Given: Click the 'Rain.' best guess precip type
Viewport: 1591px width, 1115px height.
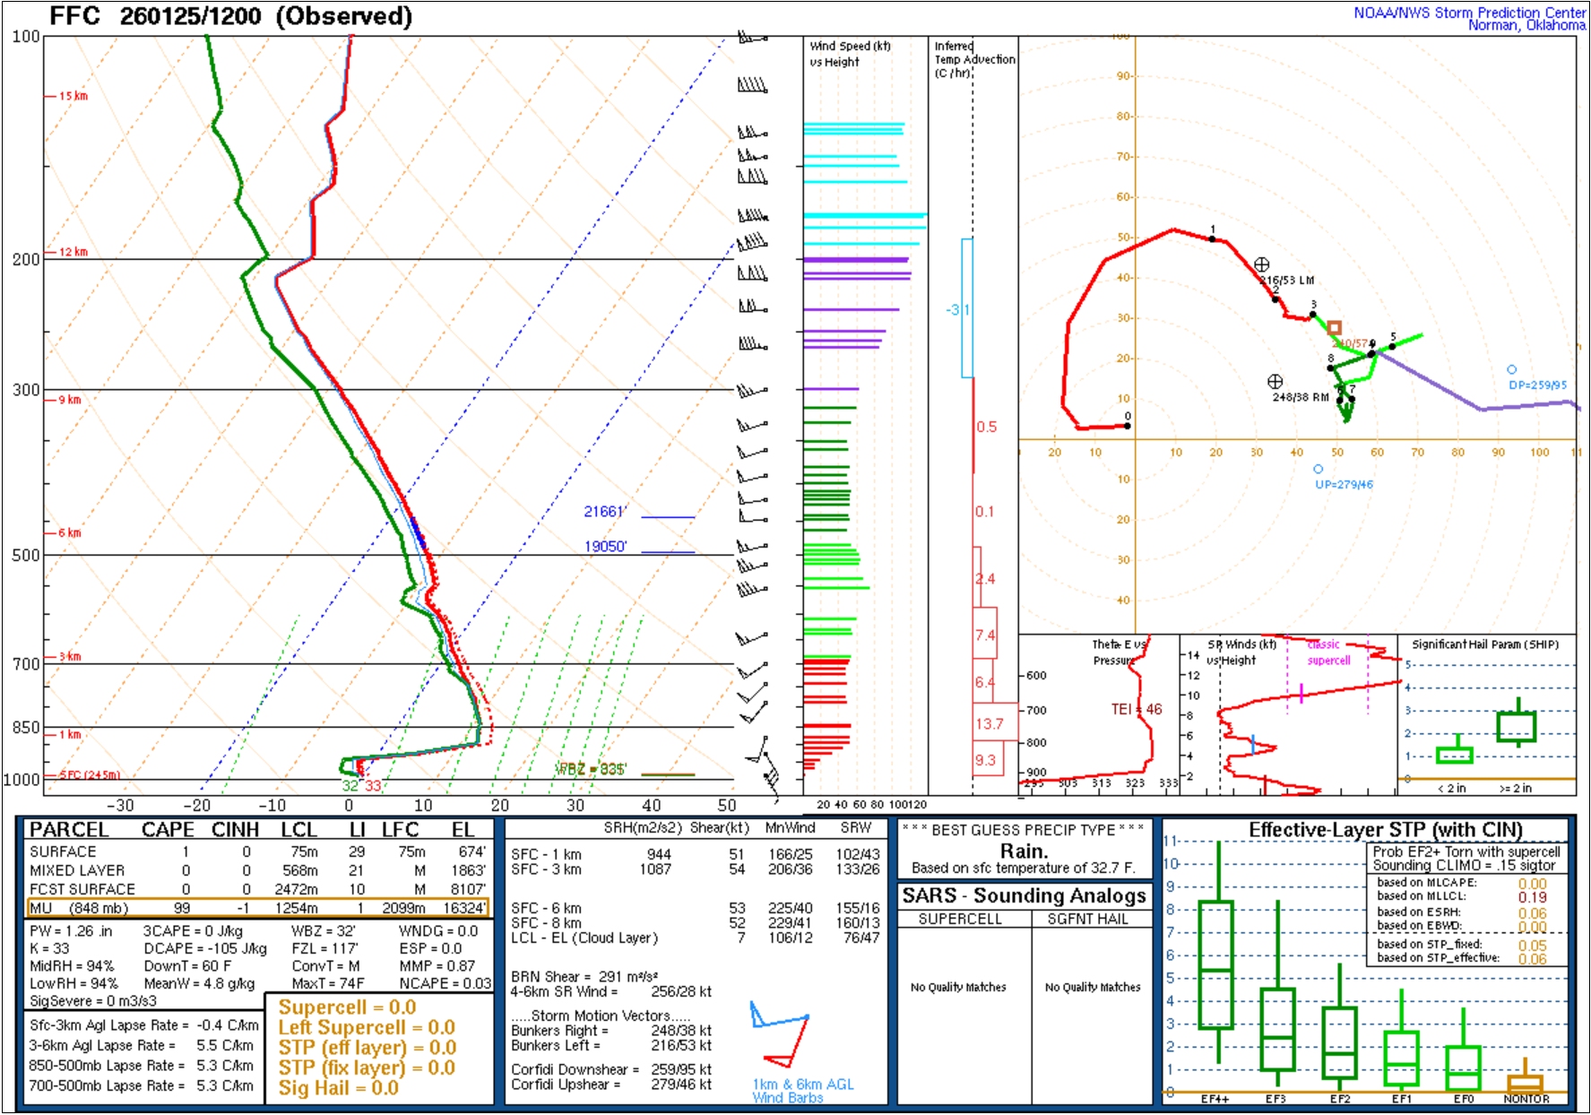Looking at the screenshot, I should (x=1024, y=851).
